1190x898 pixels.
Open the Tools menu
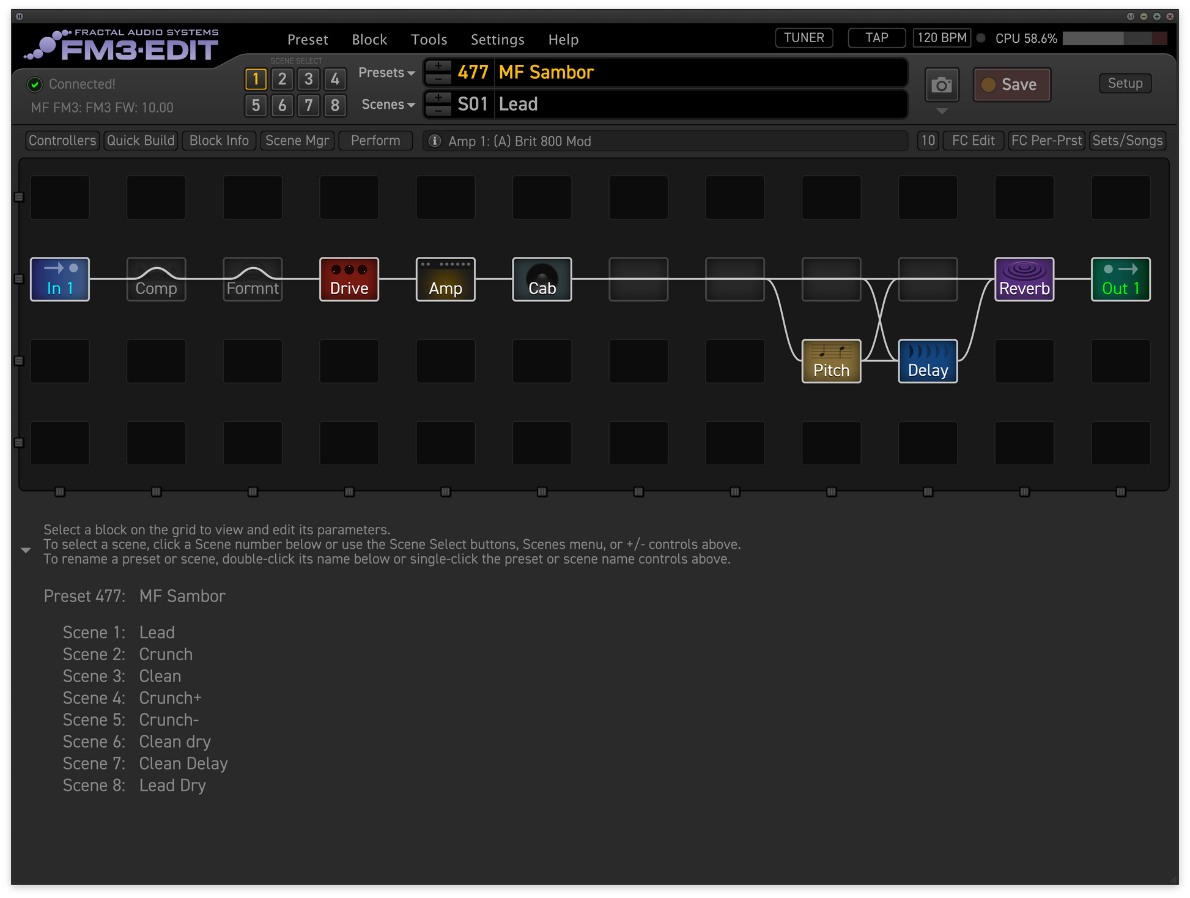click(429, 40)
